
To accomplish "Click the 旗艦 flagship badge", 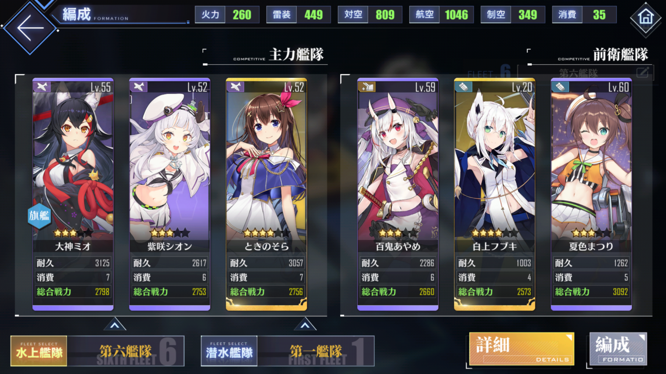I will pos(39,215).
